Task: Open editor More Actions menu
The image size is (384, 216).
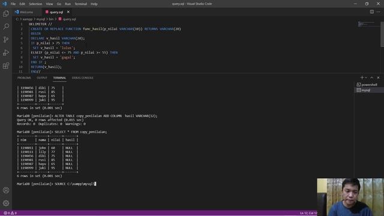Action: tap(379, 12)
